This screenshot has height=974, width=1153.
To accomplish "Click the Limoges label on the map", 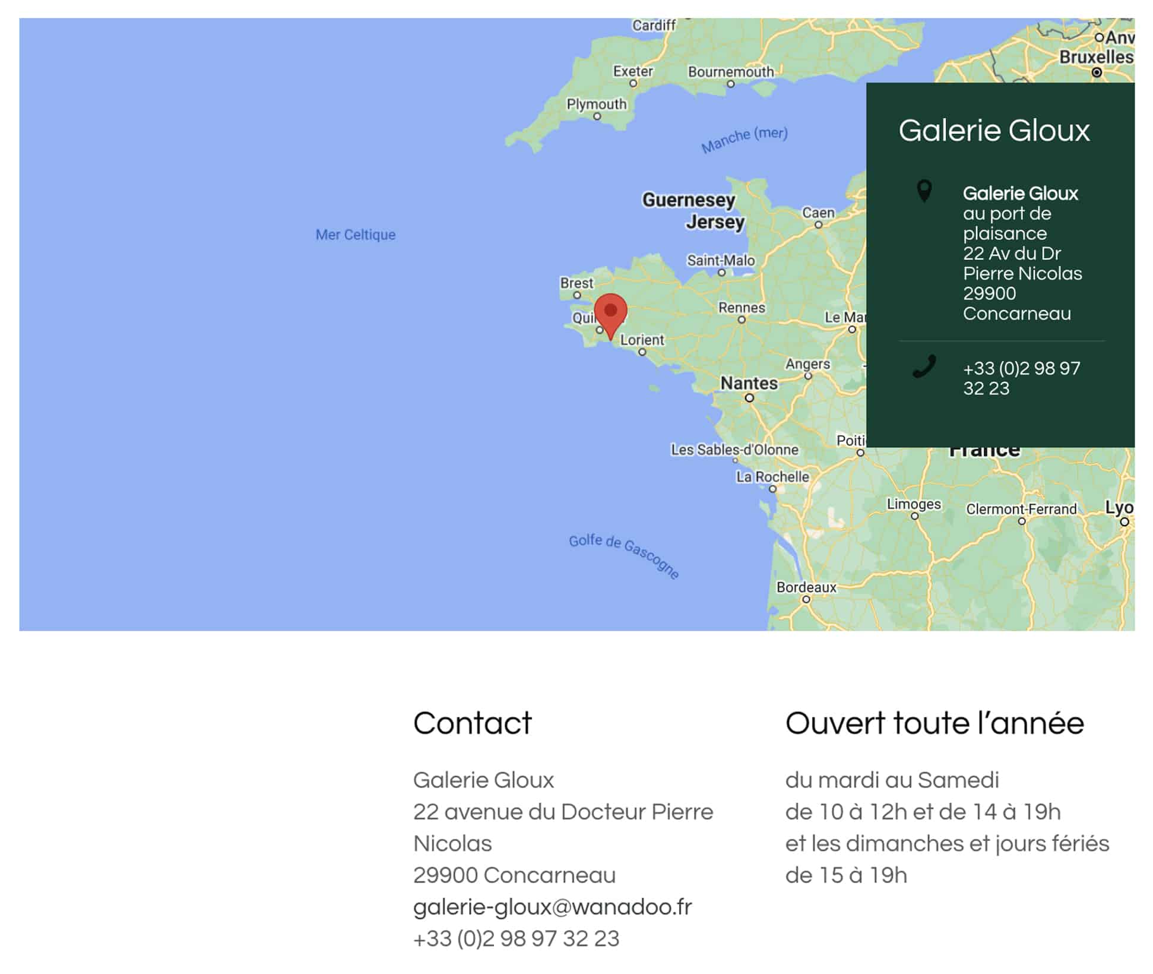I will click(x=914, y=504).
